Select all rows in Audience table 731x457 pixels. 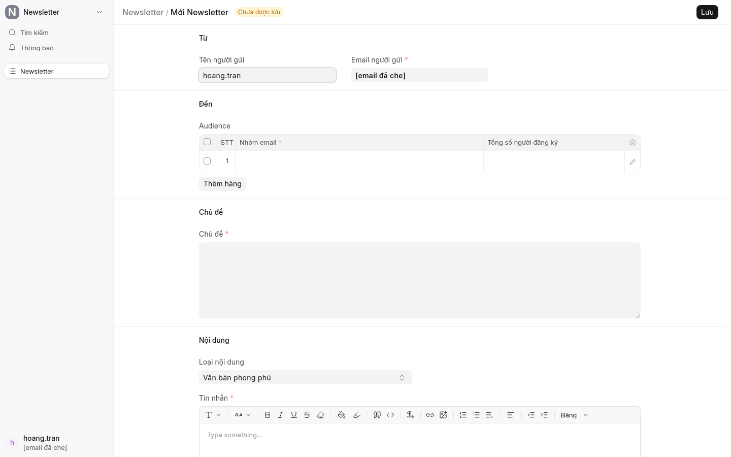pos(207,142)
